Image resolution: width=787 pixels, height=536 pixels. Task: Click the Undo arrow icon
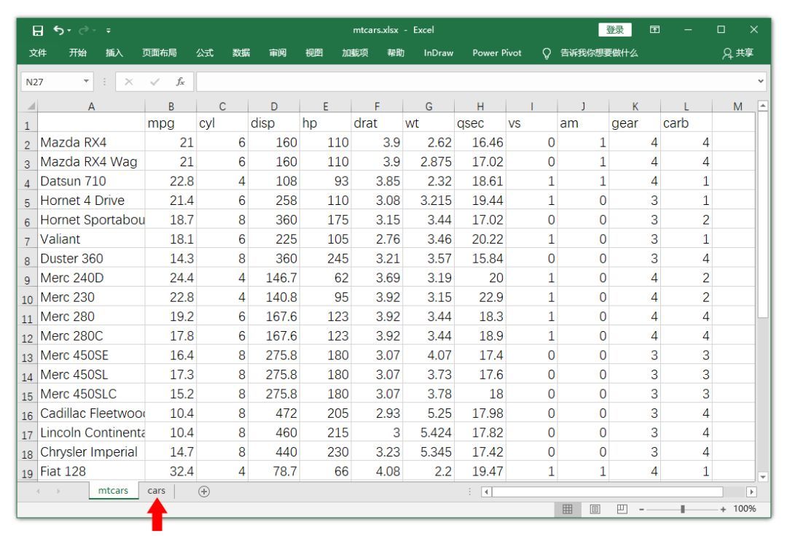[x=58, y=30]
